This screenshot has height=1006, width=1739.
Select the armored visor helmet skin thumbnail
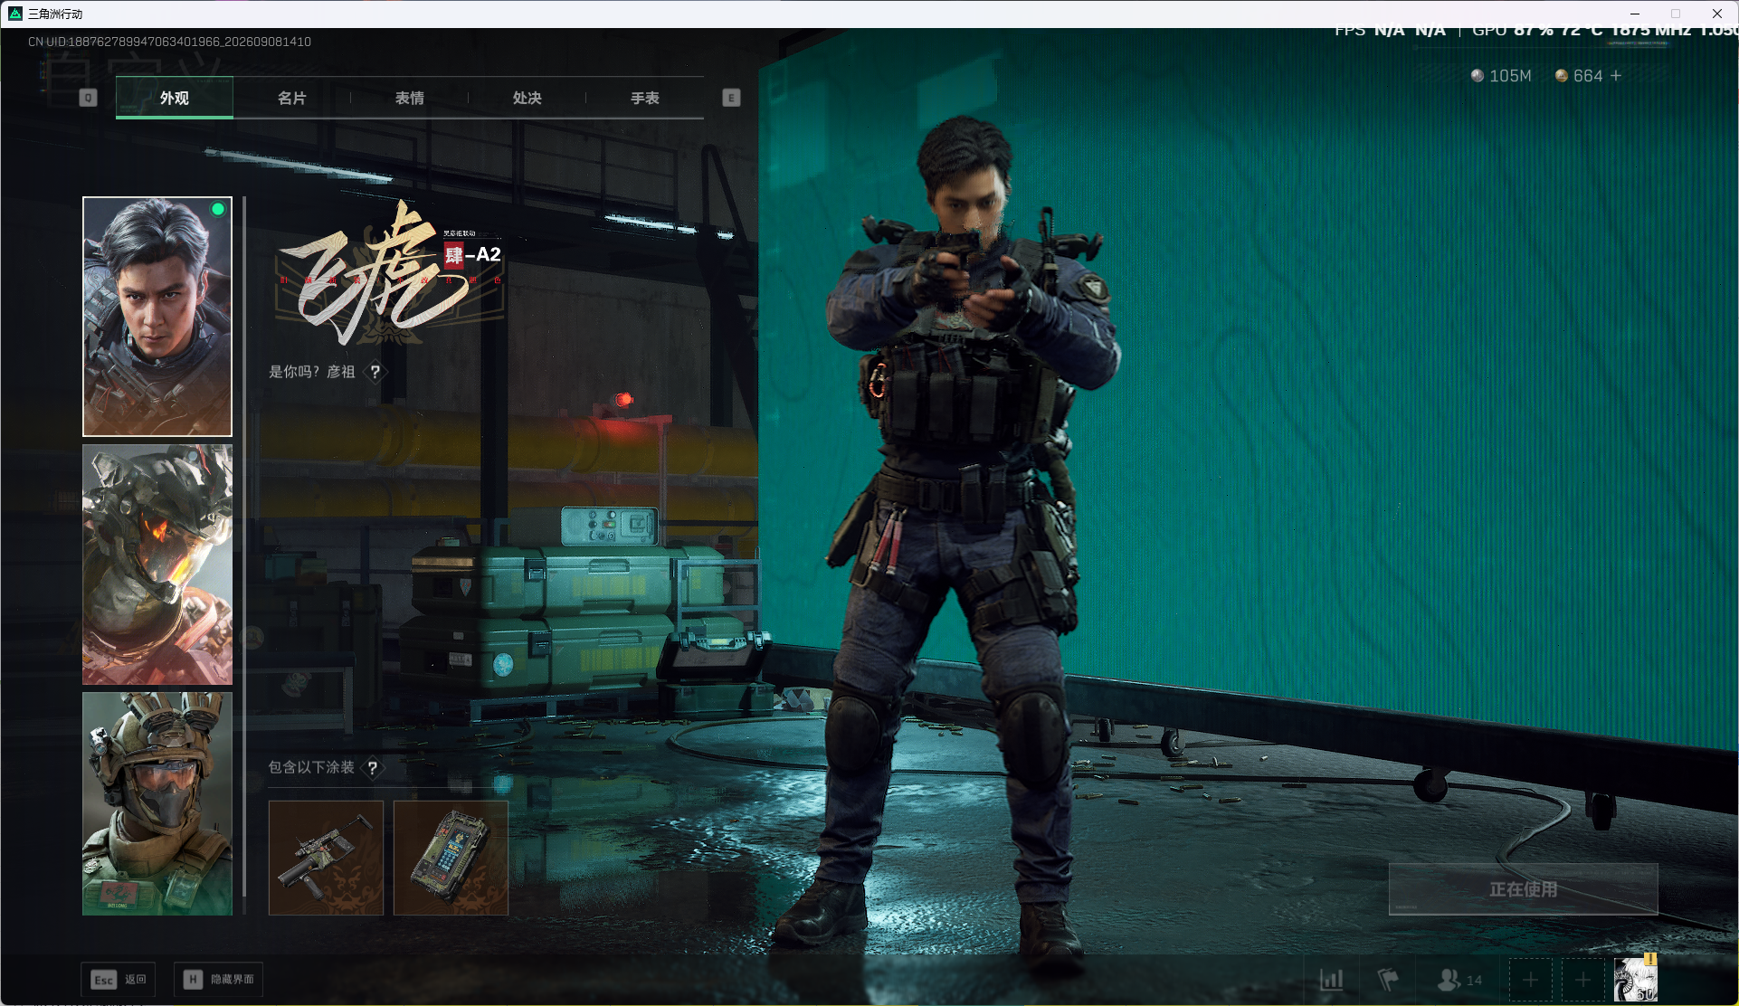pyautogui.click(x=157, y=565)
